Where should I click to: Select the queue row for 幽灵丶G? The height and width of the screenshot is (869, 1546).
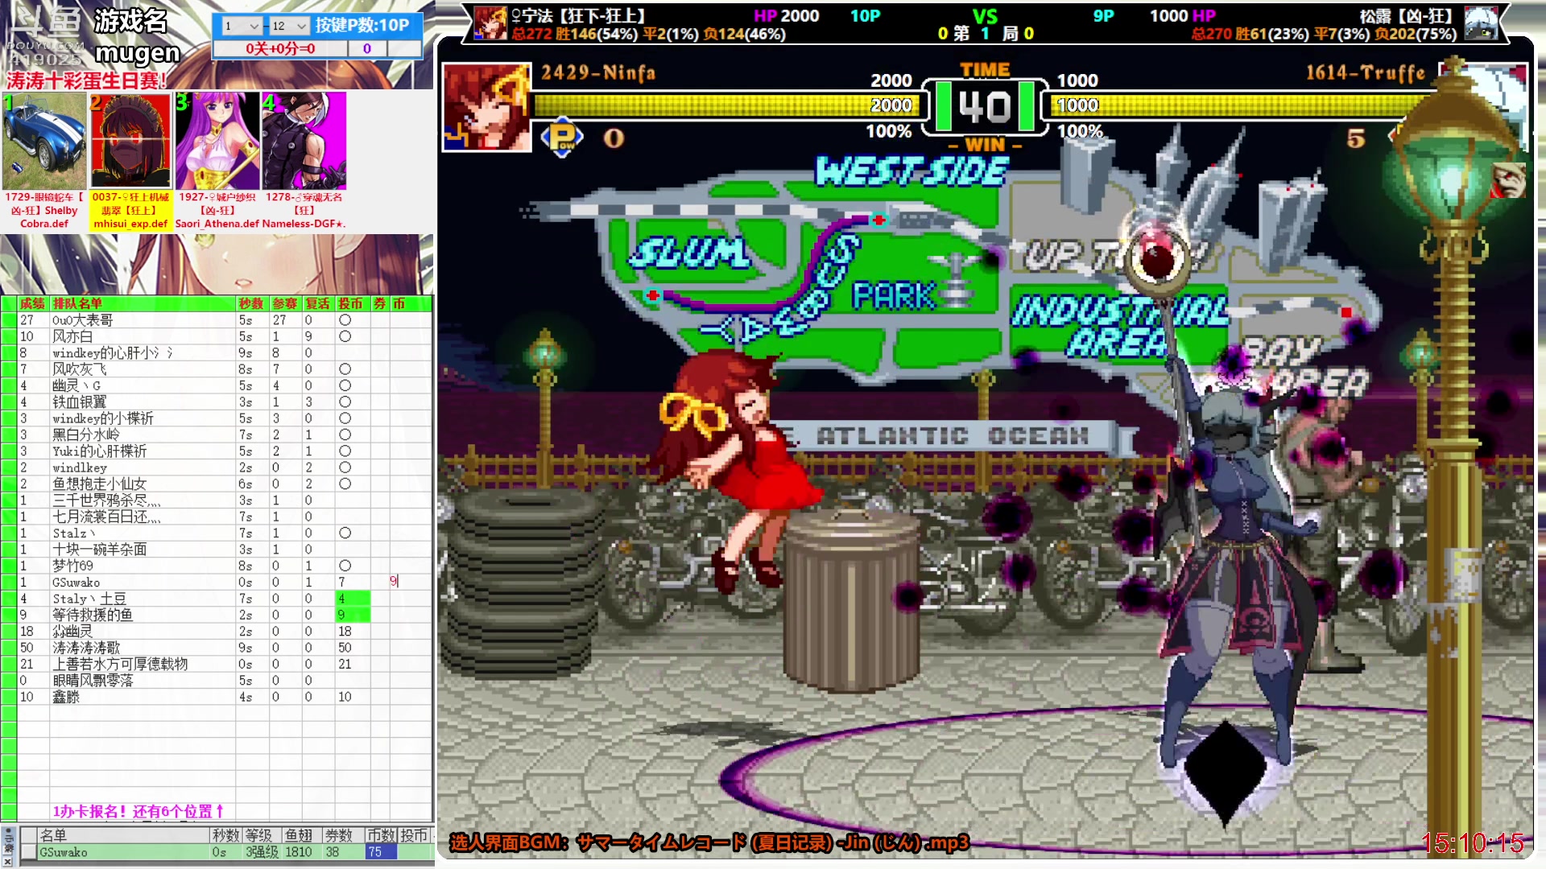pyautogui.click(x=217, y=385)
